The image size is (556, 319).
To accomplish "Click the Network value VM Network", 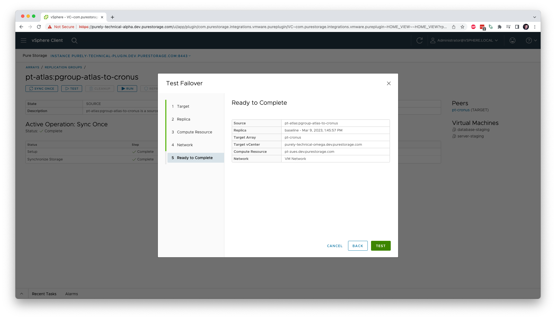I will coord(295,159).
